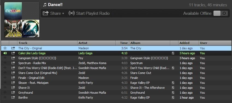Open the Spectrum album link

[136, 63]
